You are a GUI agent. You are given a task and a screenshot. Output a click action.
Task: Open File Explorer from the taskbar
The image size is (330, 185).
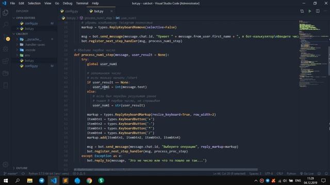[x=30, y=180]
